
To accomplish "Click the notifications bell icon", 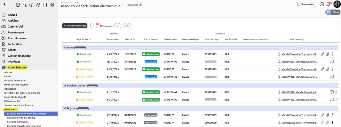I will (x=328, y=5).
